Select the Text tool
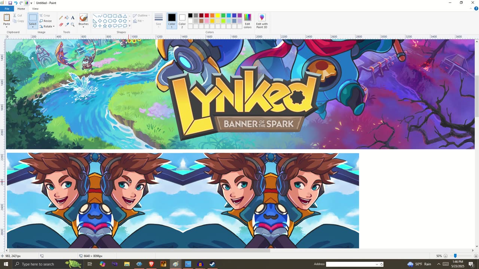The image size is (479, 269). (73, 18)
